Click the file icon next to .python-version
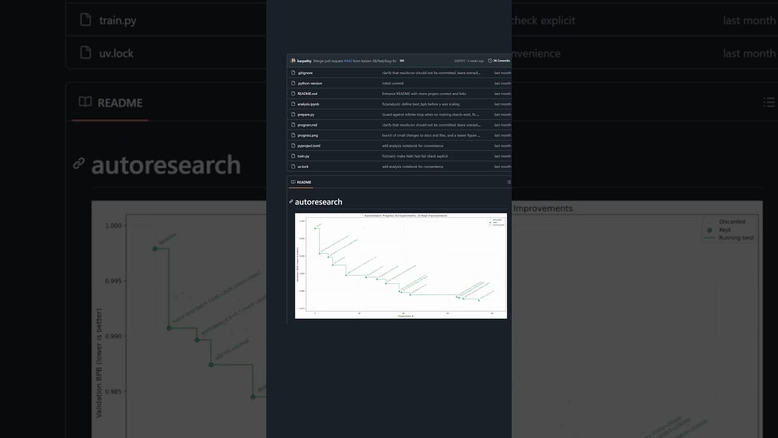Screen dimensions: 778x438 coord(293,83)
